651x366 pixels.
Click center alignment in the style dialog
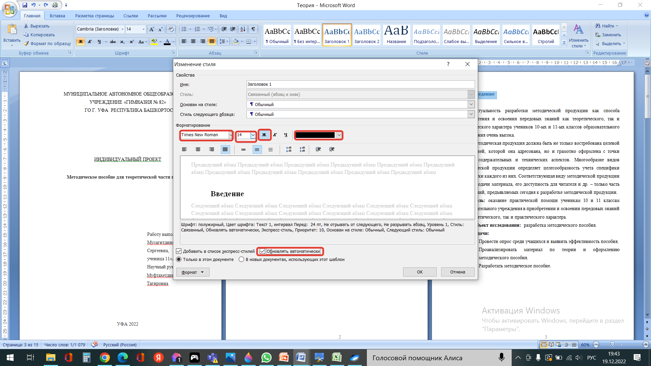[x=198, y=149]
